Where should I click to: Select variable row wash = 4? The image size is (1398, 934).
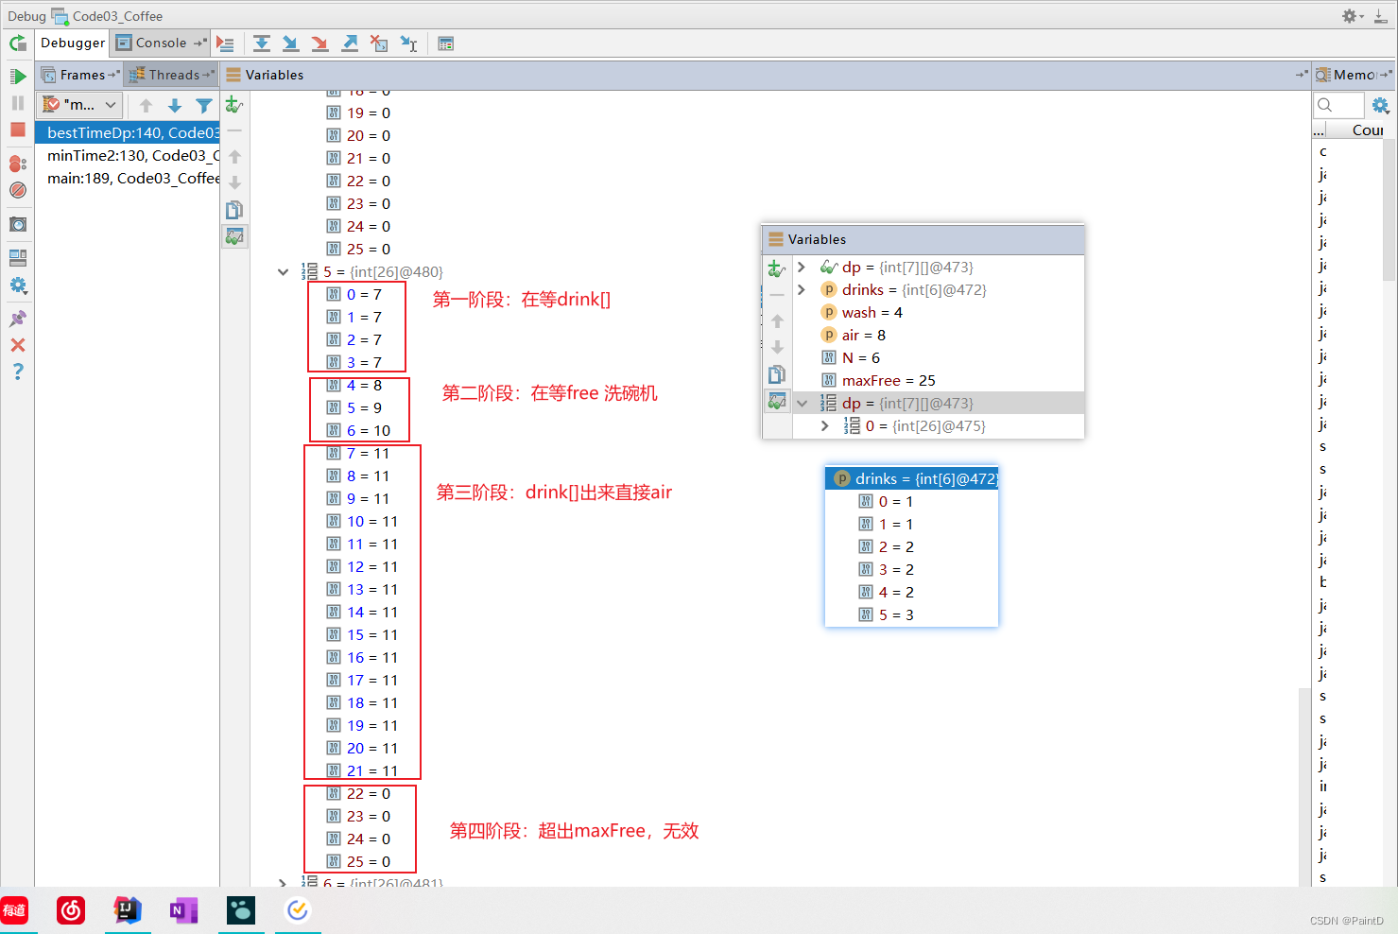click(938, 312)
